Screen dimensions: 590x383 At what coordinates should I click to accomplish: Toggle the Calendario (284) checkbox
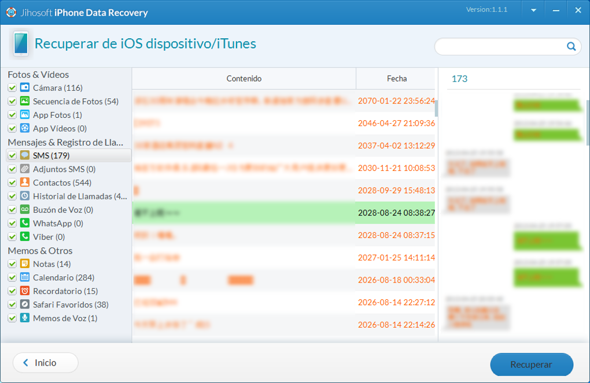(12, 277)
